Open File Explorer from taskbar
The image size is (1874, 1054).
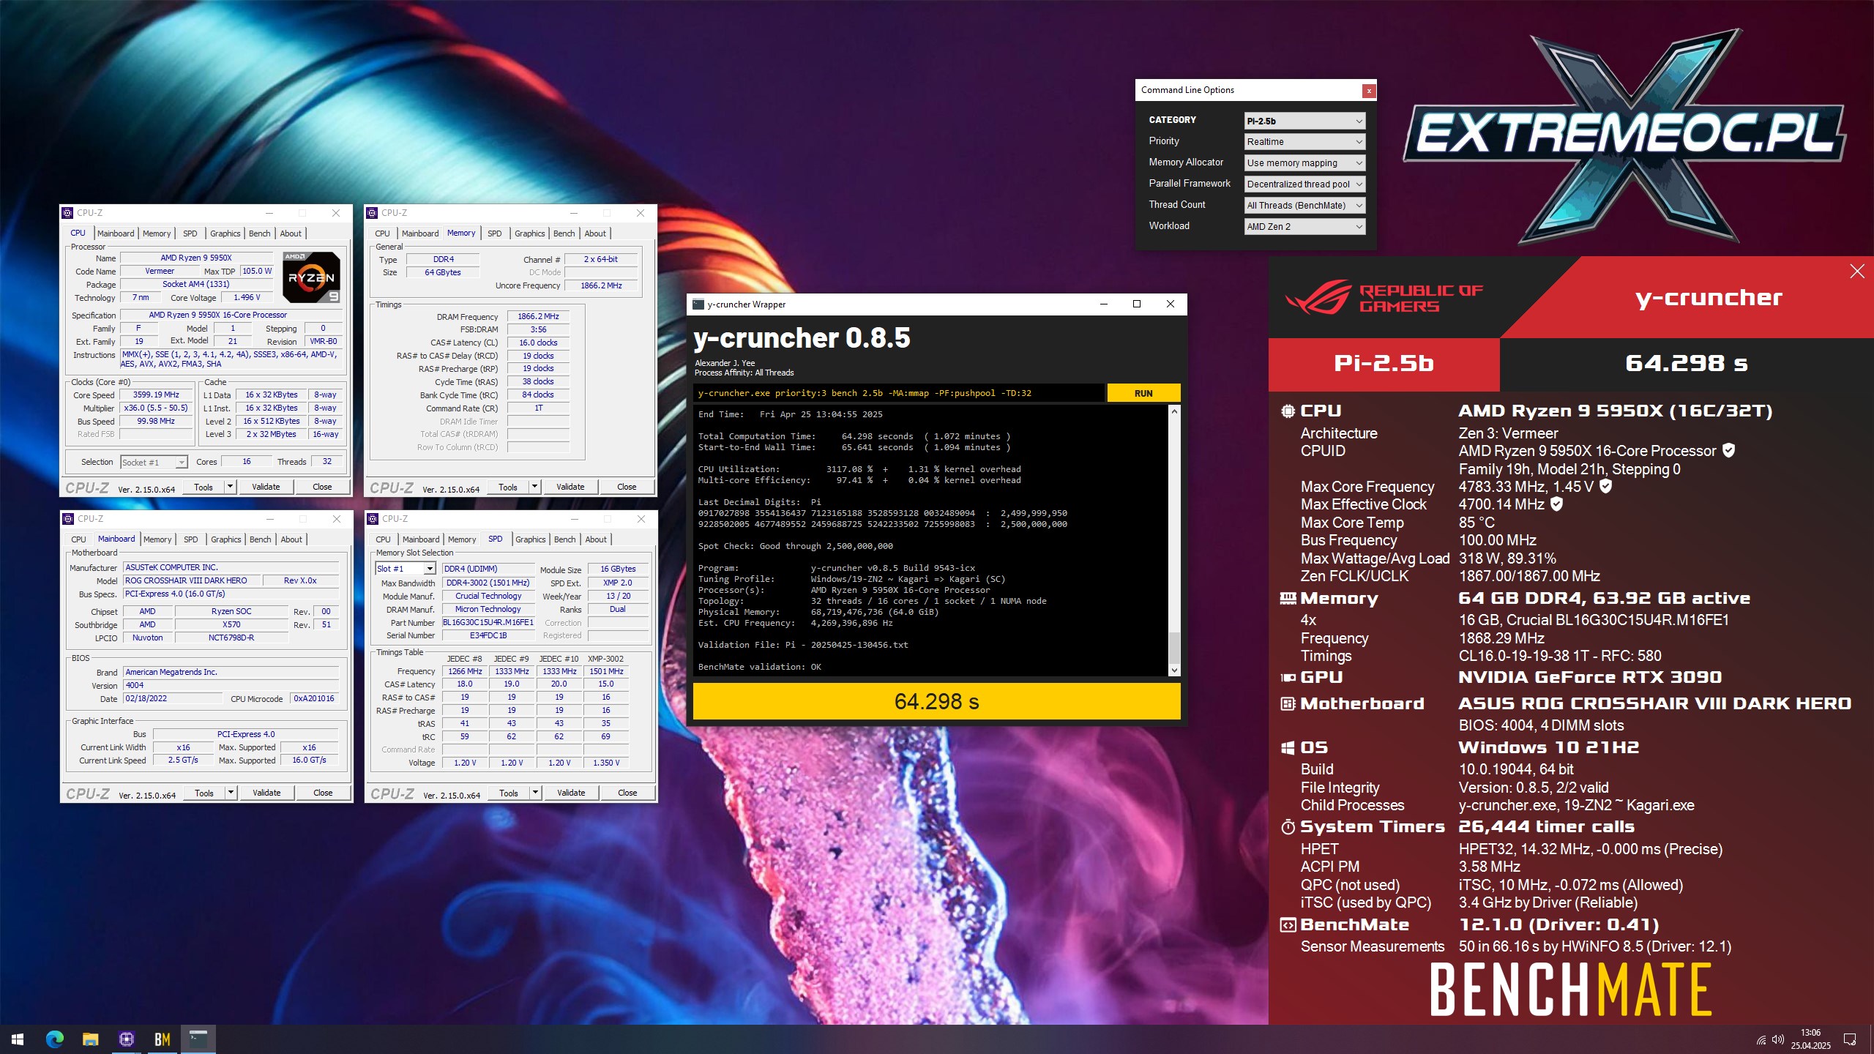(90, 1039)
